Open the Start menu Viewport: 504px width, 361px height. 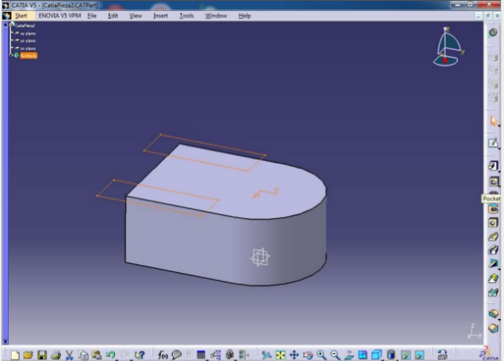[x=21, y=16]
